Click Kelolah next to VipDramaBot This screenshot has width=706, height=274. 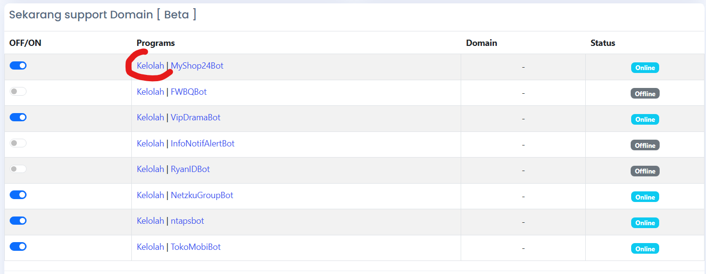click(150, 117)
